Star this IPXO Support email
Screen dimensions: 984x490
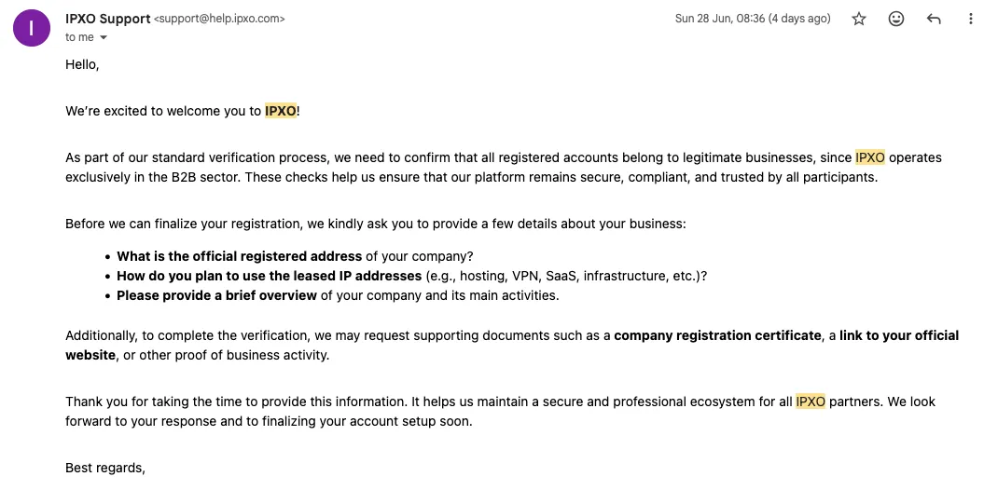pyautogui.click(x=858, y=19)
